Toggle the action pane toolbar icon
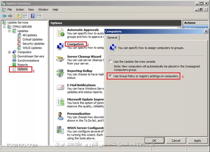 [x=39, y=16]
